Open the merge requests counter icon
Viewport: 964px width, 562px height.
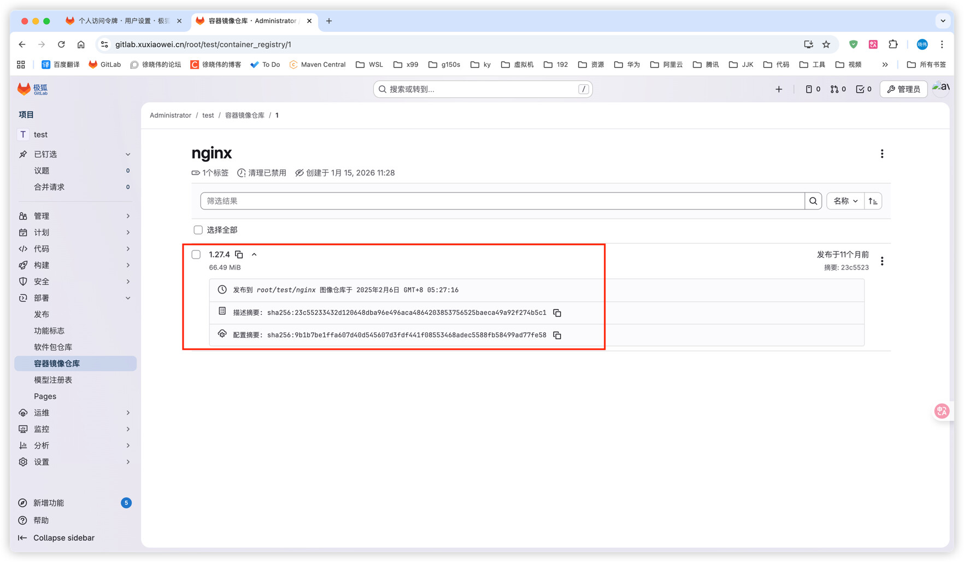pos(838,89)
